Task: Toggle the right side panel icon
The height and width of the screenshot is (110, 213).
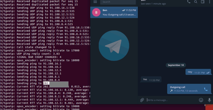Action: [202, 2]
